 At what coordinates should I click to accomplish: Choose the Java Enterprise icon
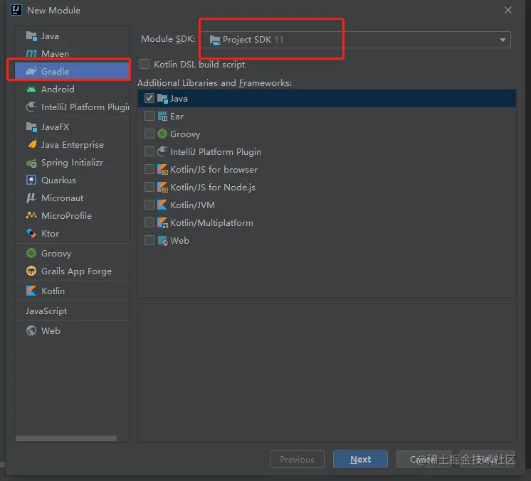(x=32, y=144)
